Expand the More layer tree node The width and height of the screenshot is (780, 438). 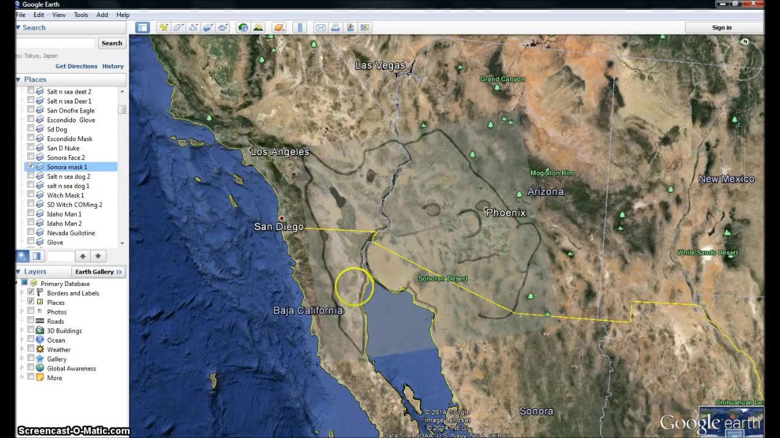pyautogui.click(x=23, y=378)
